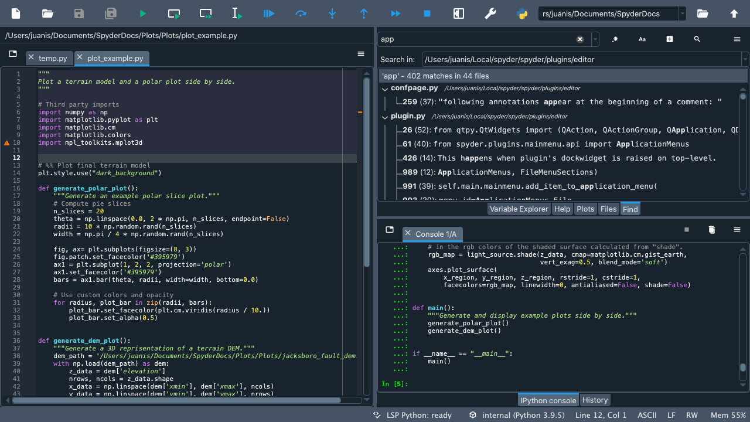The width and height of the screenshot is (750, 422).
Task: Collapse the confpage.py search results
Action: pyautogui.click(x=385, y=89)
